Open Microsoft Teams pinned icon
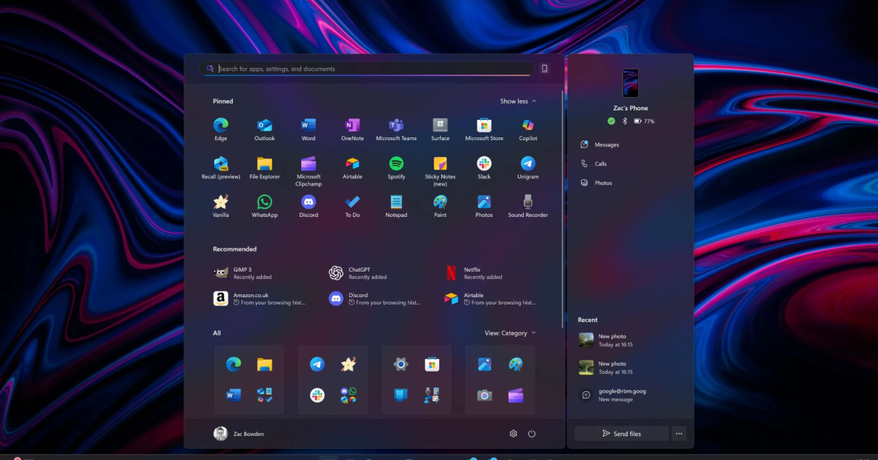The width and height of the screenshot is (878, 460). click(x=396, y=126)
